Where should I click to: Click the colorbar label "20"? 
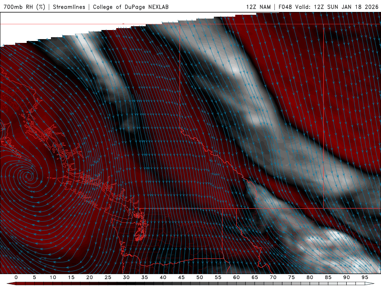90,277
